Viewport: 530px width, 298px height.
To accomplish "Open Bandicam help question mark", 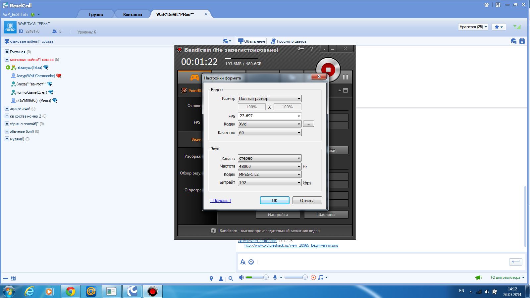I will [312, 49].
